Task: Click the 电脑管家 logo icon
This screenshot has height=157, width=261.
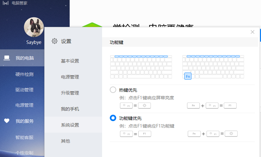Action: point(5,3)
